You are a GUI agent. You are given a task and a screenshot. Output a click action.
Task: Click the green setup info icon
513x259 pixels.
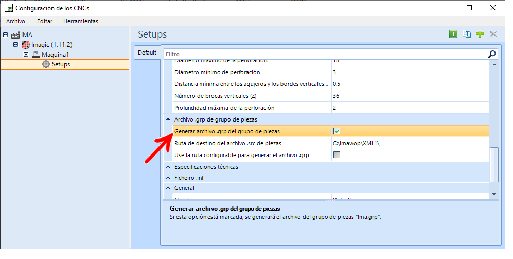tap(453, 33)
